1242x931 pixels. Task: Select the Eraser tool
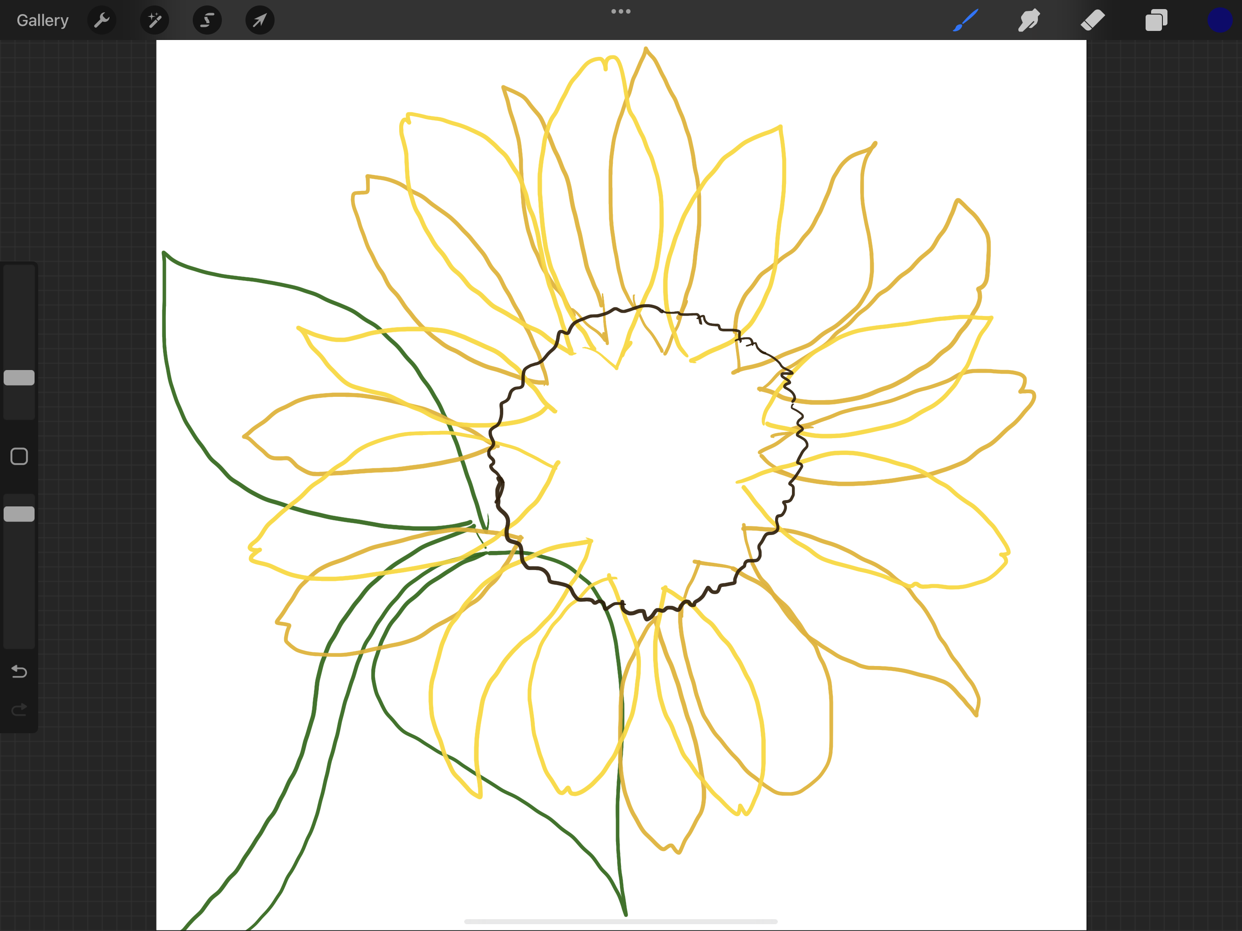pos(1092,21)
